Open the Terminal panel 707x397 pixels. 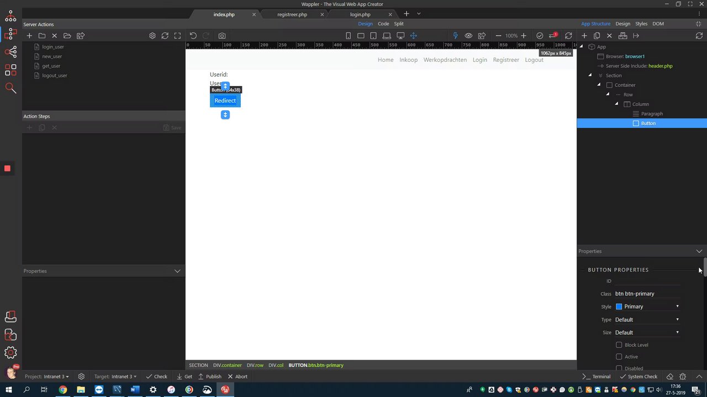click(x=597, y=377)
